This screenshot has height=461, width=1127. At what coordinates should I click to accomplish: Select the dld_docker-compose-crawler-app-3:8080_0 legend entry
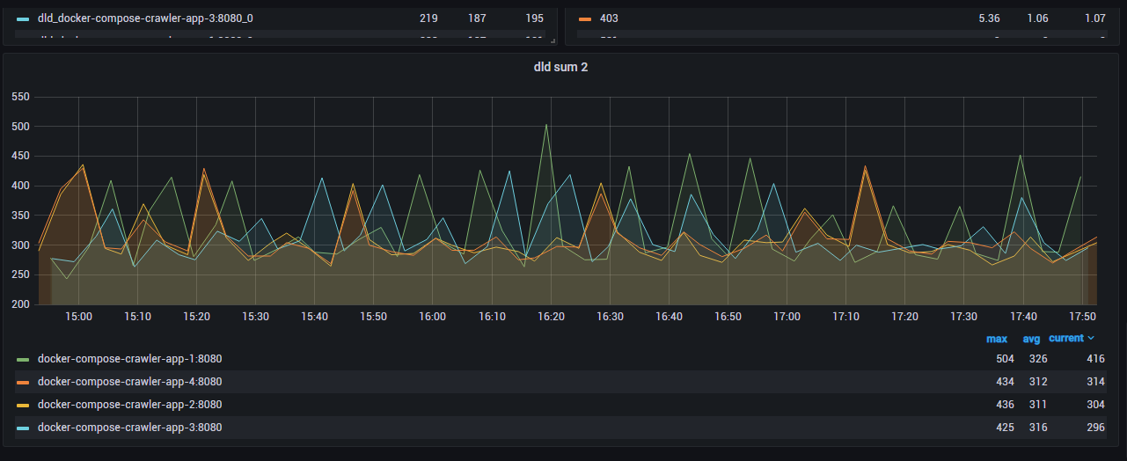[x=145, y=18]
